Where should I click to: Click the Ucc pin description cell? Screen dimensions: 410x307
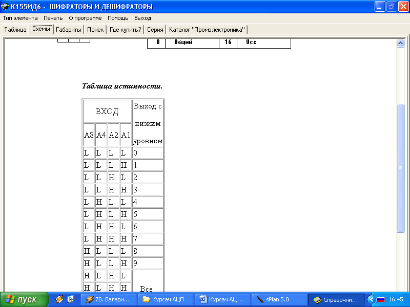pos(264,43)
